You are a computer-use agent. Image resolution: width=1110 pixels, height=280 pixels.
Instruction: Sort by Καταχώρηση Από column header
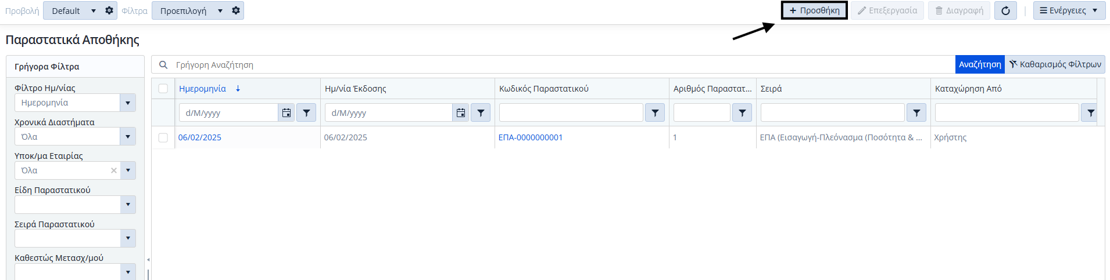(x=968, y=89)
